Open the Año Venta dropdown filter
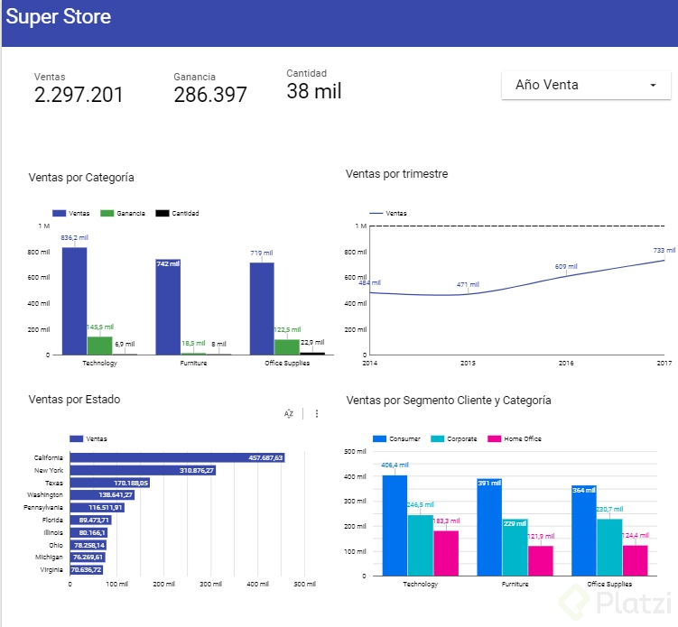Screen dimensions: 678x627 (586, 85)
